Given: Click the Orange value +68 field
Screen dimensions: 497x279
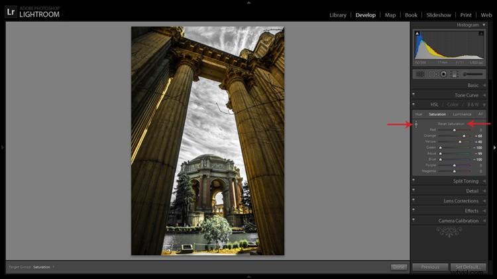Looking at the screenshot, I should click(478, 136).
